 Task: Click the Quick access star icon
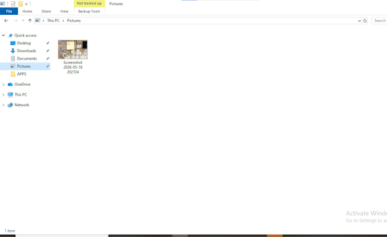(10, 35)
